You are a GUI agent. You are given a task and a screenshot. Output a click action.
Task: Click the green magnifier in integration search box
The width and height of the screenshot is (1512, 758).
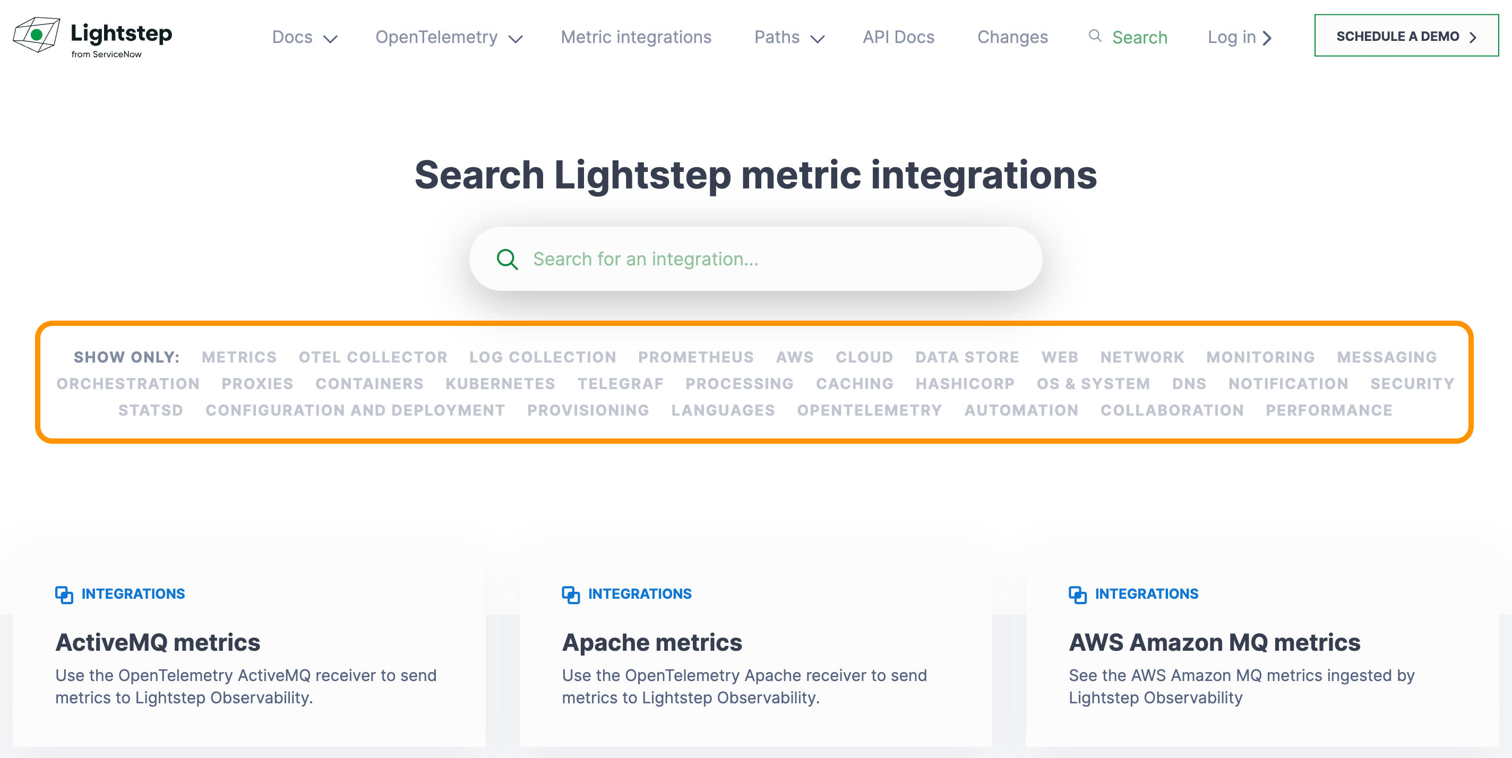tap(507, 260)
